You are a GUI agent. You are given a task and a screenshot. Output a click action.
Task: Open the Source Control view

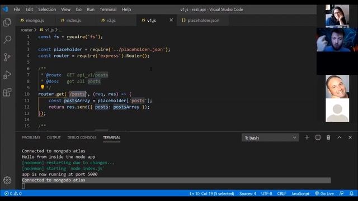pos(7,57)
